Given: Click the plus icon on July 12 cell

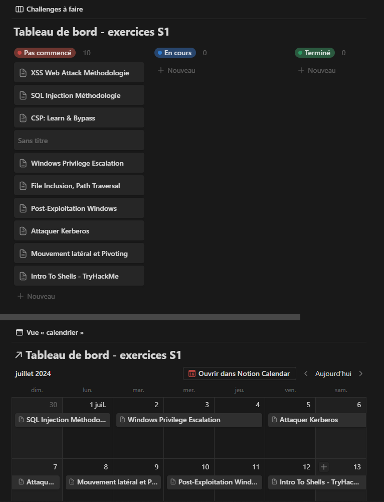Looking at the screenshot, I should pos(324,467).
